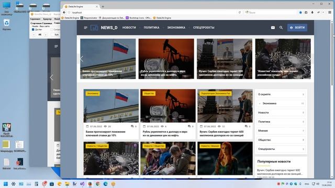The height and width of the screenshot is (188, 335).
Task: Open the Новости sidebar category
Action: pyautogui.click(x=281, y=113)
